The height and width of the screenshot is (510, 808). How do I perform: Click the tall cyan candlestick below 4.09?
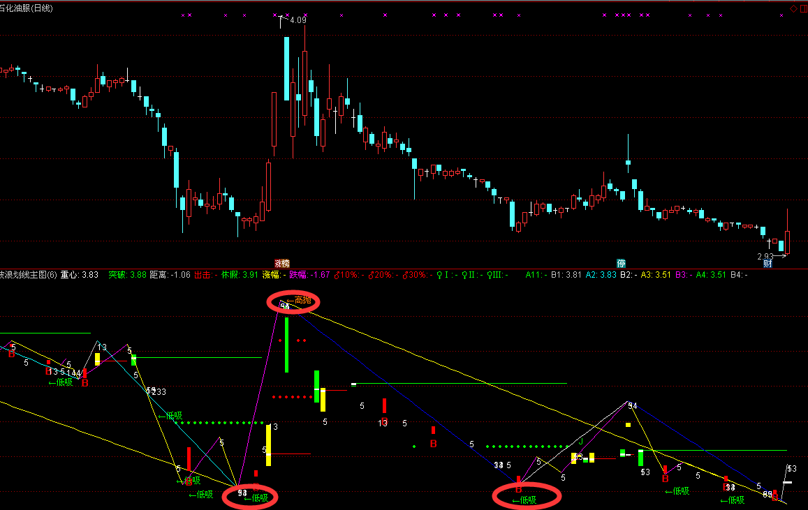point(287,68)
